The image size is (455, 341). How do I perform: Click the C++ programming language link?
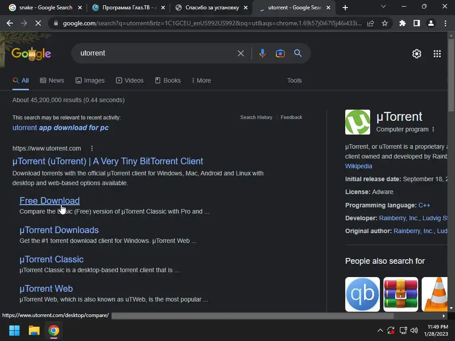pos(424,205)
